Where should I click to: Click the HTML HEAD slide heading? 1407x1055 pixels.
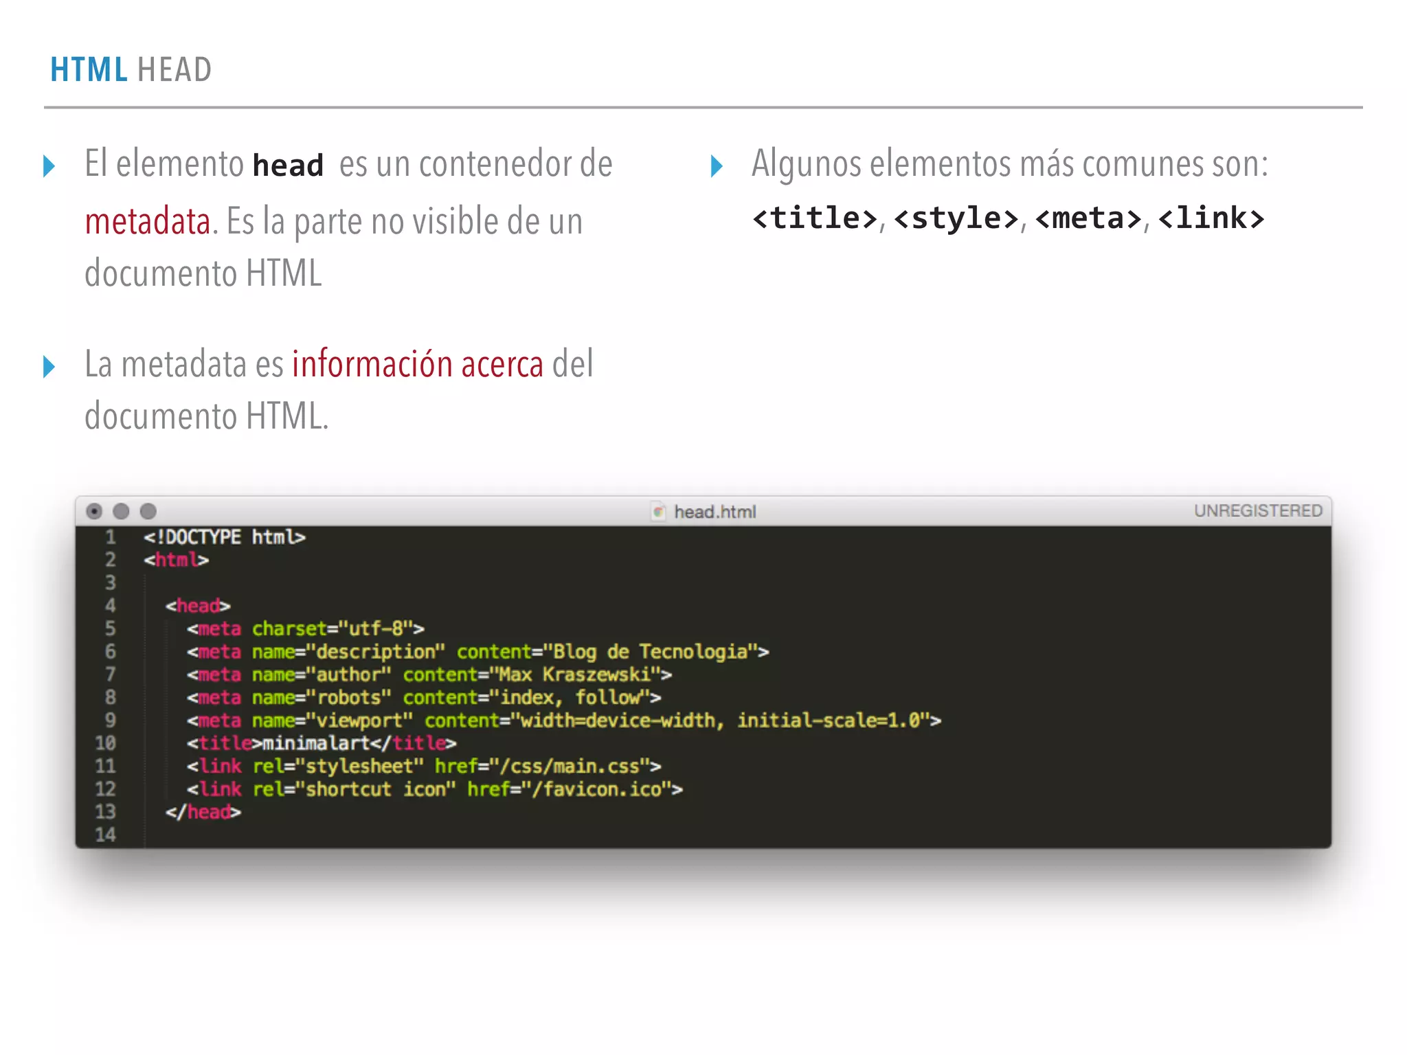[131, 70]
